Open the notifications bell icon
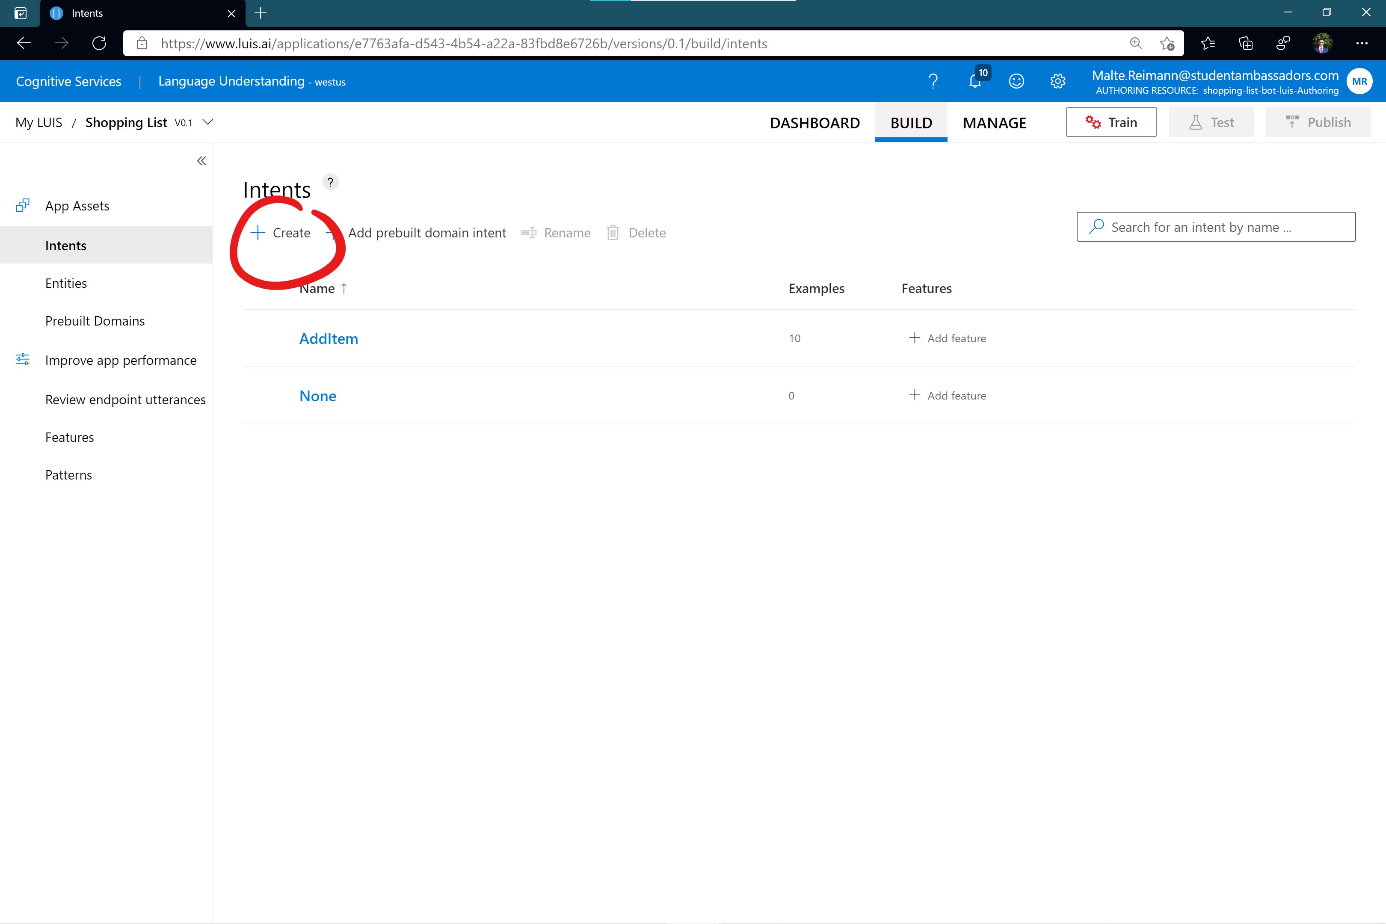 [x=975, y=81]
